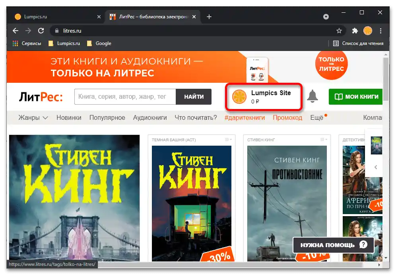Click the browser forward arrow
This screenshot has height=275, width=396.
click(x=28, y=31)
